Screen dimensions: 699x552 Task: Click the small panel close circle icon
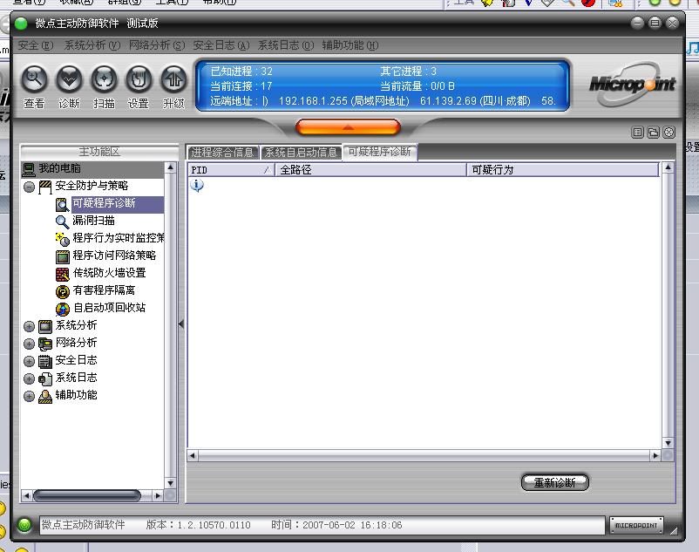(669, 132)
